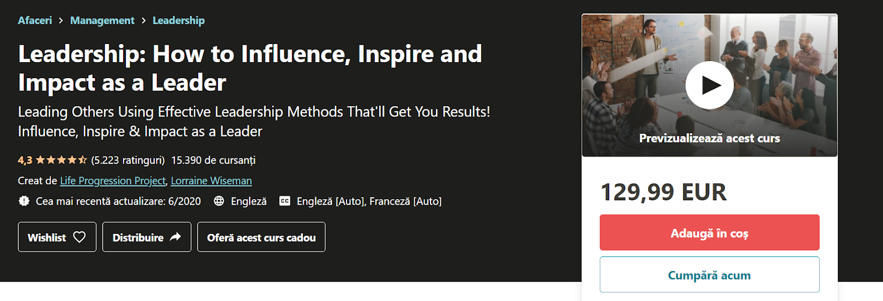Click Oferă acest curs cadou button
Viewport: 883px width, 301px height.
coord(261,237)
